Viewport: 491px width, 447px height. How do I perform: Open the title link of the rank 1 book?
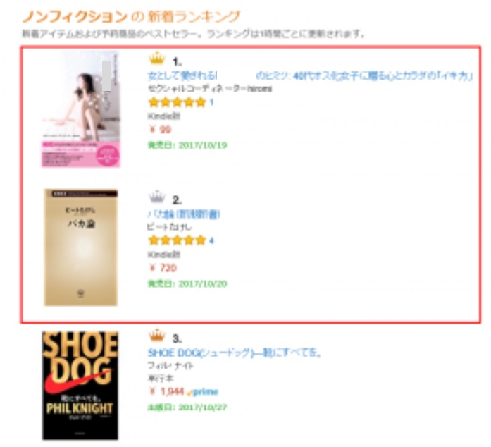(310, 75)
